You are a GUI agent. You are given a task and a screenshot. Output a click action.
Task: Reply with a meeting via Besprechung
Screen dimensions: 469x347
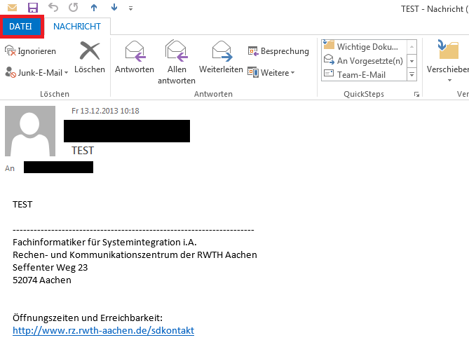point(279,51)
